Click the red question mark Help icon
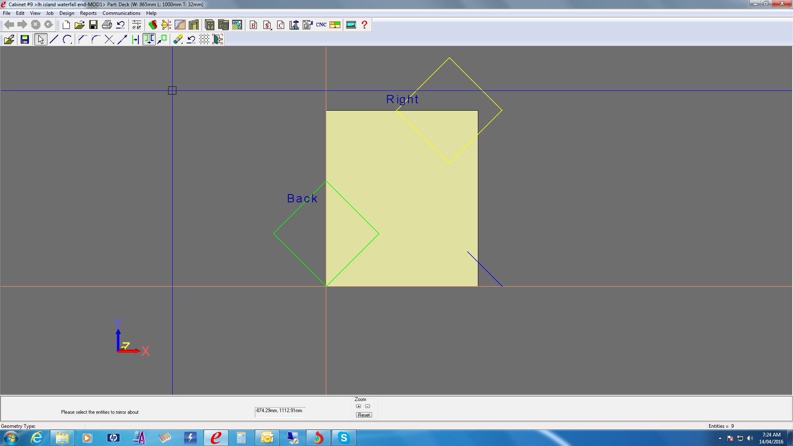This screenshot has height=446, width=793. pos(364,25)
